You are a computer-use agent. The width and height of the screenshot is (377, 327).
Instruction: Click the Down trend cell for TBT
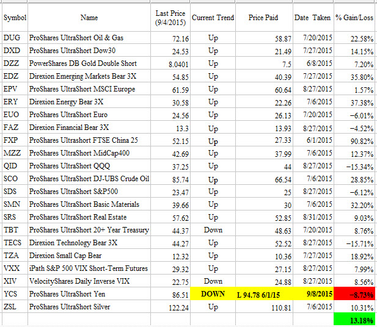click(x=213, y=230)
